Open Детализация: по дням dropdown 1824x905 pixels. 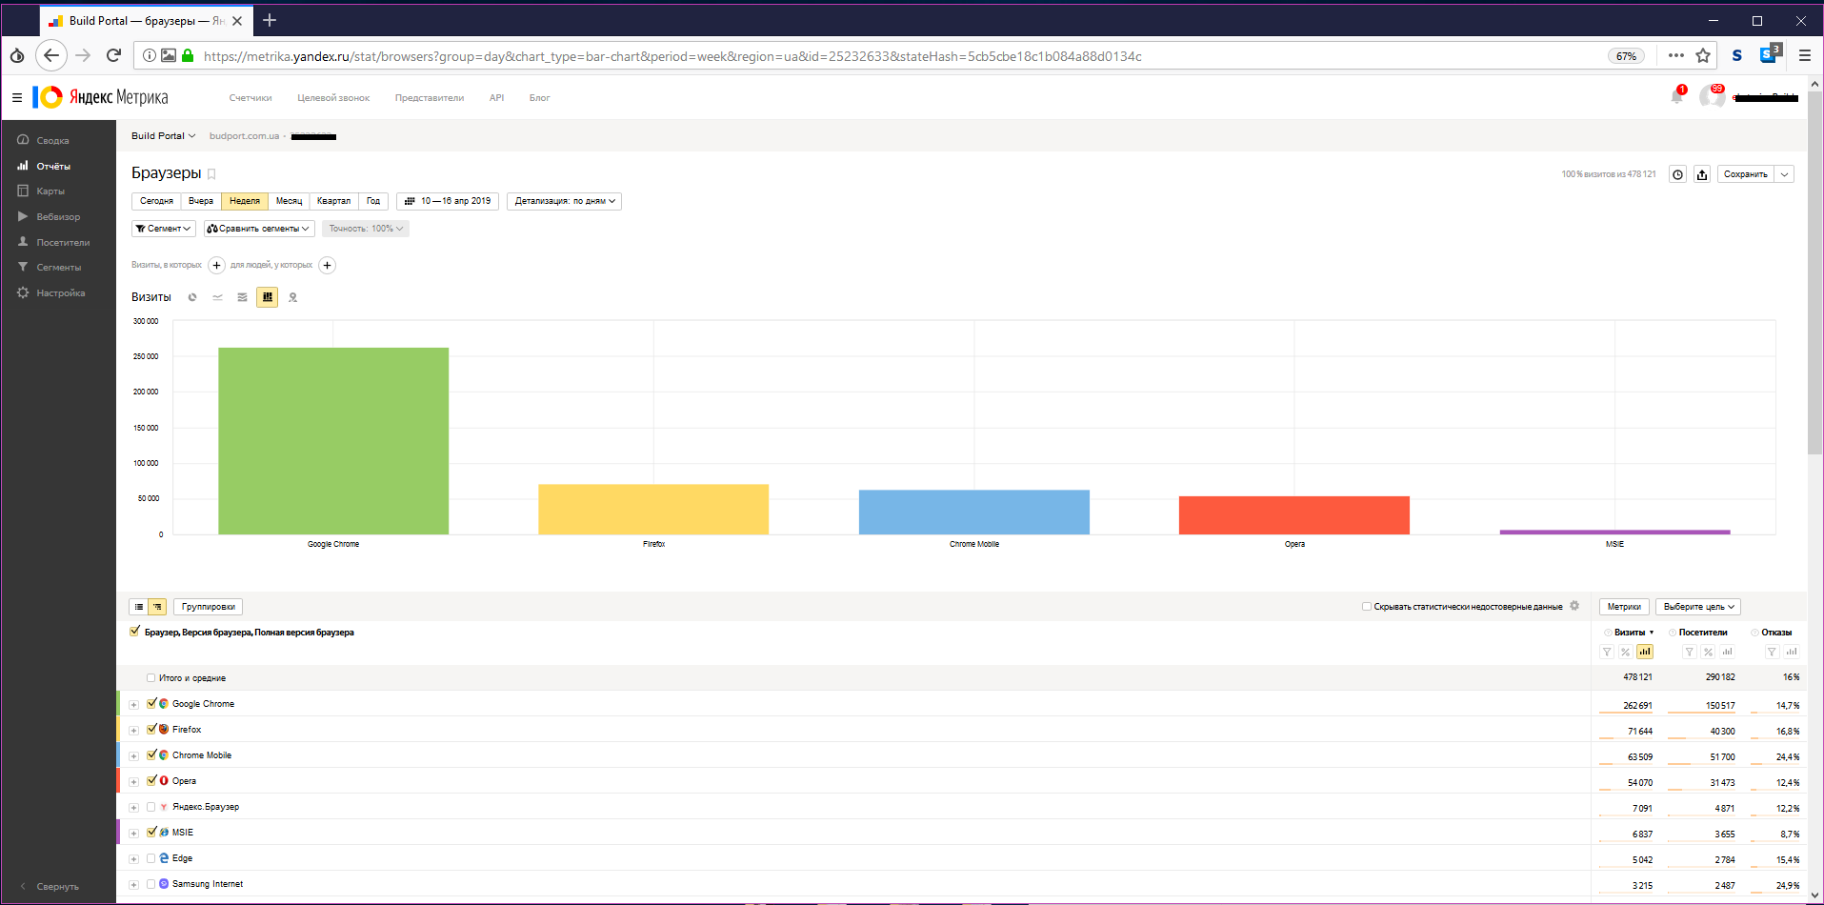click(x=566, y=201)
